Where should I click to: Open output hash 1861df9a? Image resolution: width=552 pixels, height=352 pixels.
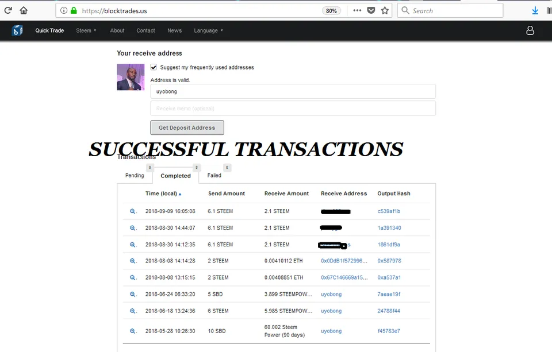pyautogui.click(x=389, y=245)
